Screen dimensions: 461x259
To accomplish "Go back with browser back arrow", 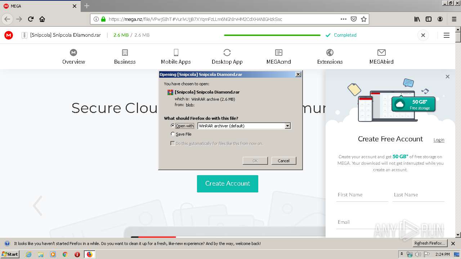I will pyautogui.click(x=7, y=19).
